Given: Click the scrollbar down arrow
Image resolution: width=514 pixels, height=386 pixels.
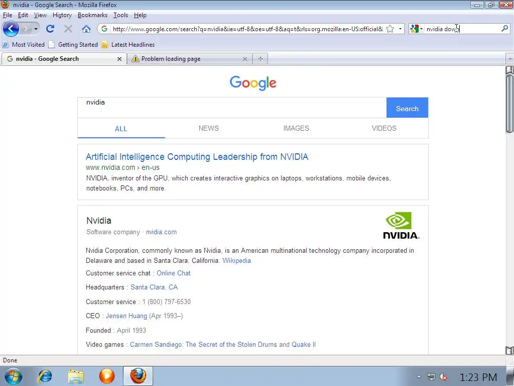Looking at the screenshot, I should click(x=509, y=350).
